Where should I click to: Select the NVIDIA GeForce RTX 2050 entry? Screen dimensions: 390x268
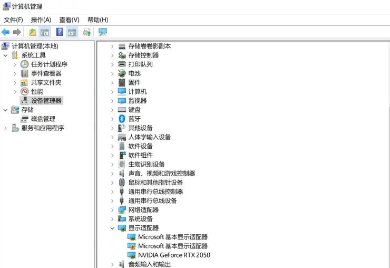[x=174, y=255]
